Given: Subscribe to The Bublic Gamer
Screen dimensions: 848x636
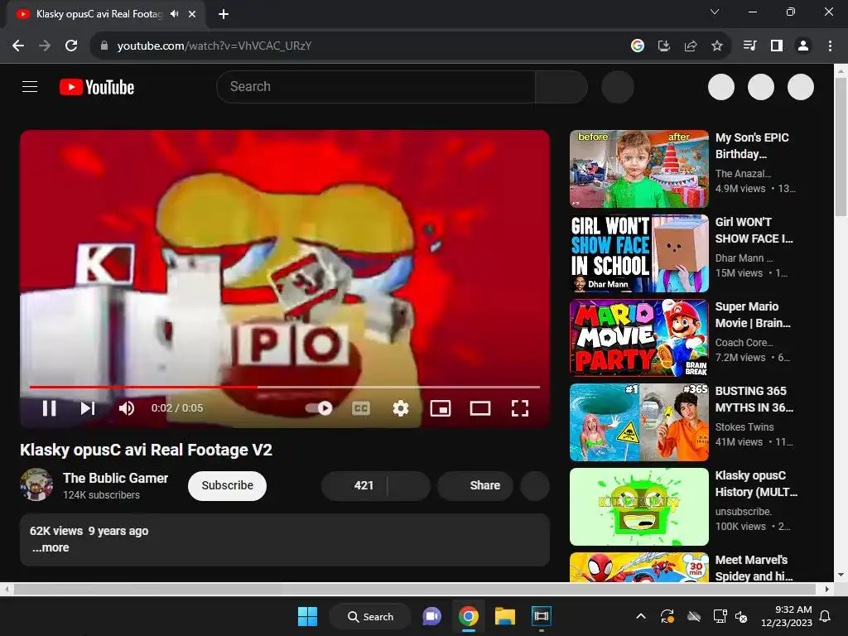Looking at the screenshot, I should point(227,485).
